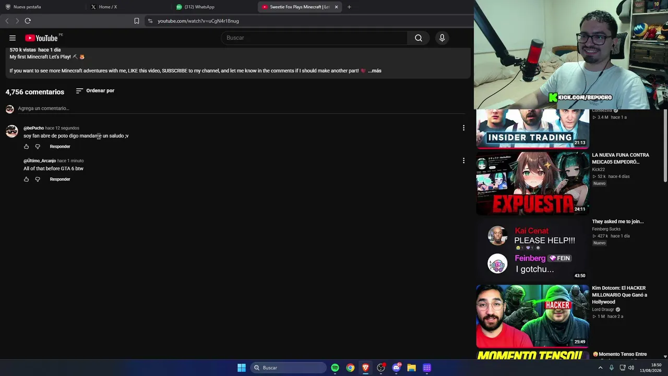668x376 pixels.
Task: Open the taskbar microphone indicator
Action: 612,368
